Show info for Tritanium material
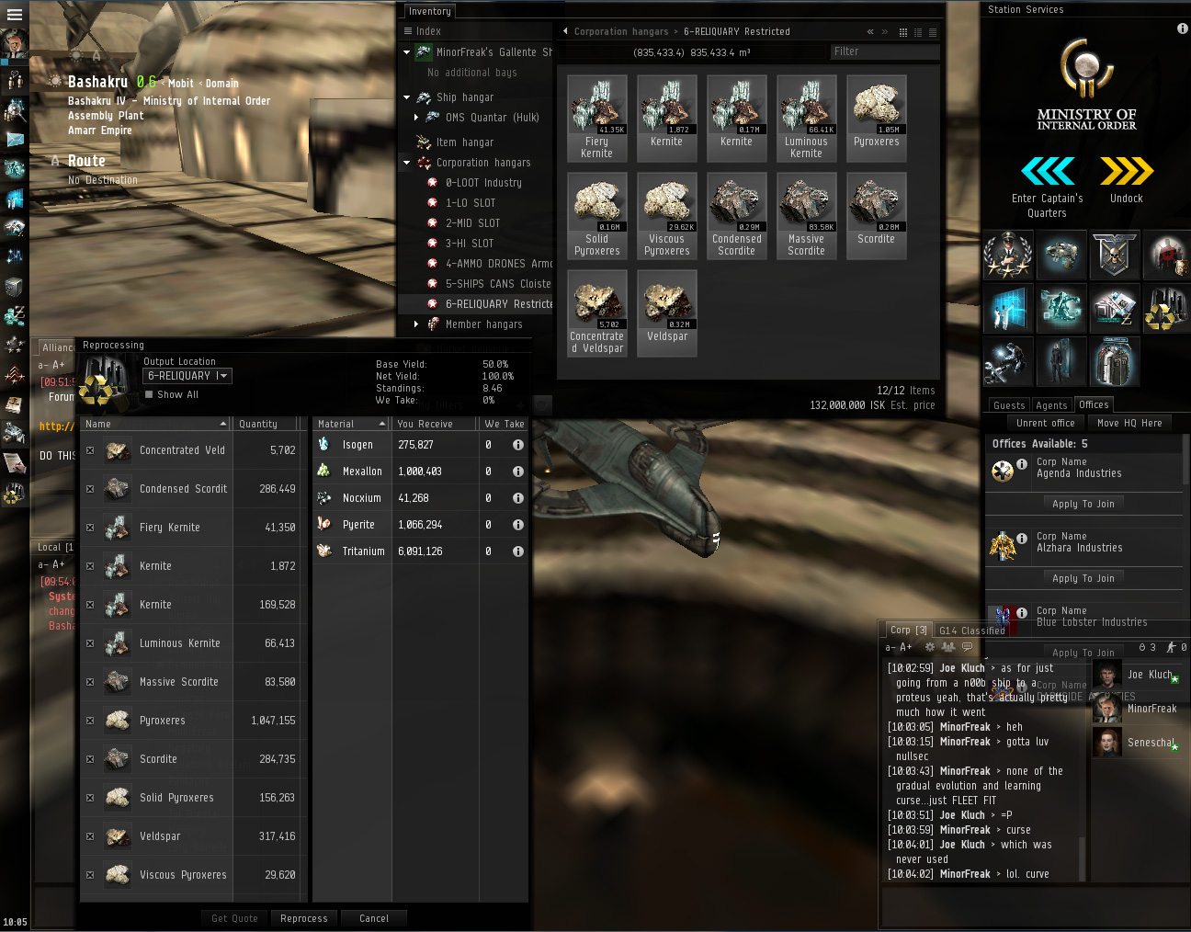 pos(518,551)
